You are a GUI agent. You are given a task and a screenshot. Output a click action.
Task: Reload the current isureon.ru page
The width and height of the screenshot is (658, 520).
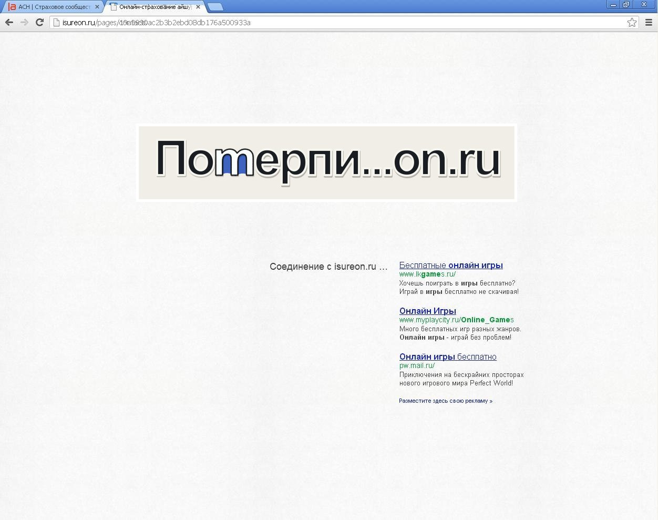[x=39, y=22]
